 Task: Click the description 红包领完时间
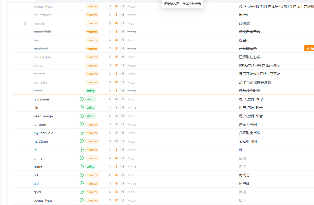(250, 90)
